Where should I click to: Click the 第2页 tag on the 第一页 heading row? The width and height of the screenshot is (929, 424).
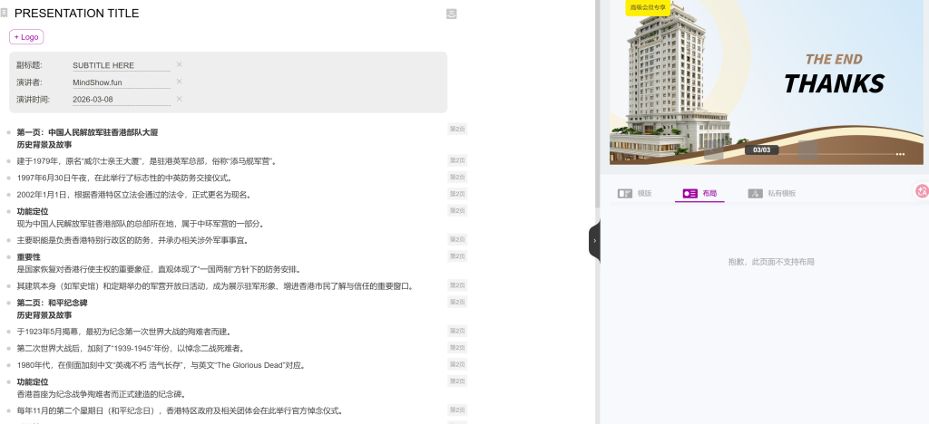click(x=457, y=129)
